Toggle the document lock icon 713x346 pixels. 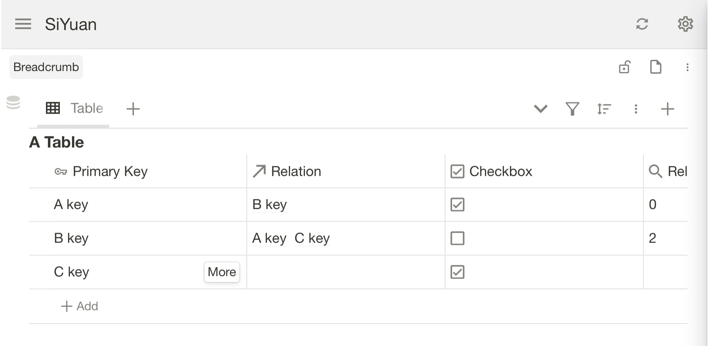624,67
